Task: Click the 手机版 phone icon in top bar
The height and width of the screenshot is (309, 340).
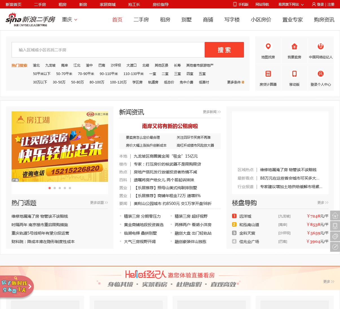Action: point(235,4)
